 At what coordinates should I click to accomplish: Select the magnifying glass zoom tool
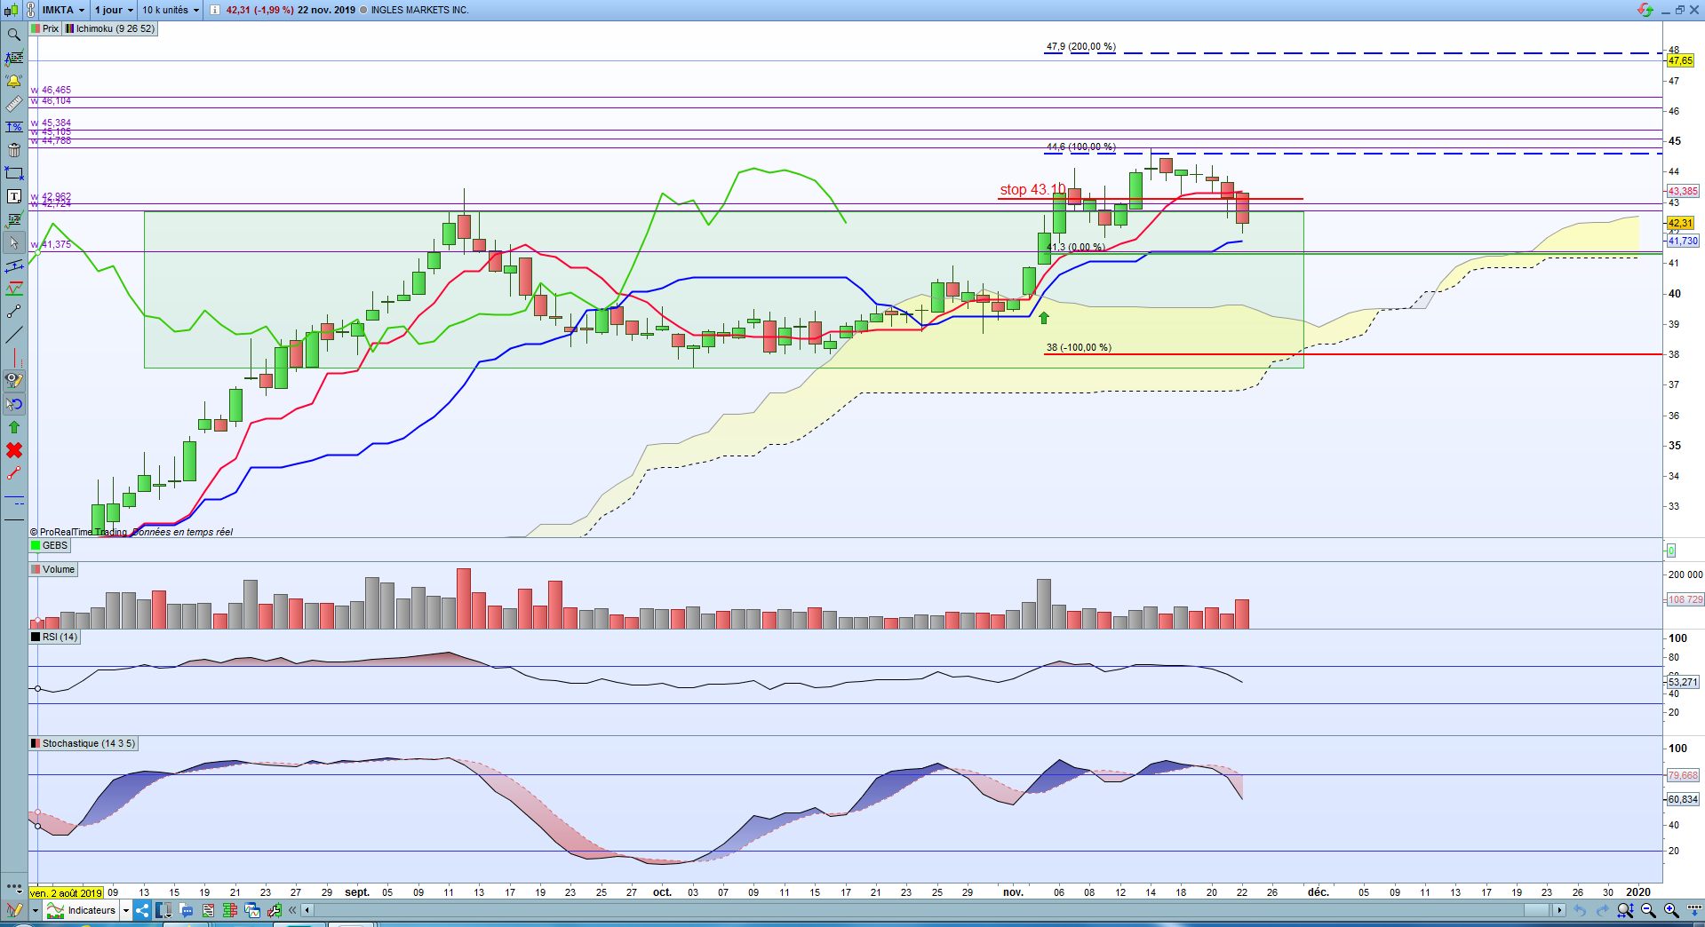(x=13, y=35)
